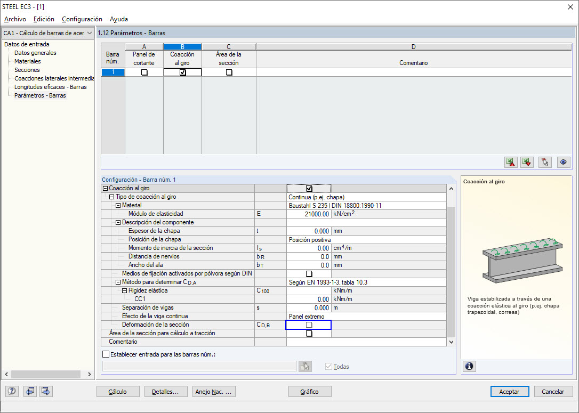The height and width of the screenshot is (413, 579).
Task: Open the Panel extremo value selector
Action: point(366,317)
